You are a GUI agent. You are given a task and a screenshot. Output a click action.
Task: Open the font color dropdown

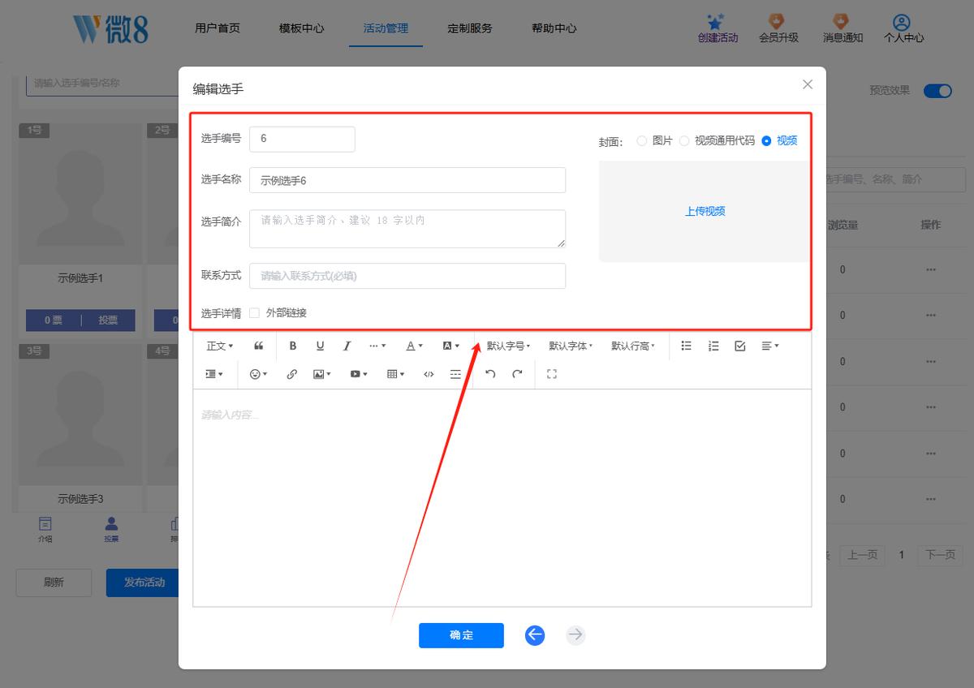click(415, 346)
